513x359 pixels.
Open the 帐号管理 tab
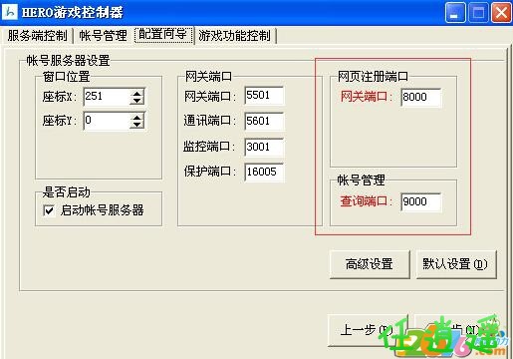pos(103,36)
